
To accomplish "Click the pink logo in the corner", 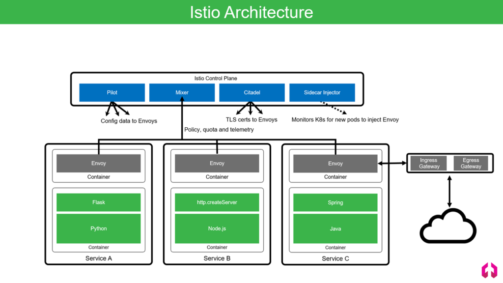I will (489, 270).
